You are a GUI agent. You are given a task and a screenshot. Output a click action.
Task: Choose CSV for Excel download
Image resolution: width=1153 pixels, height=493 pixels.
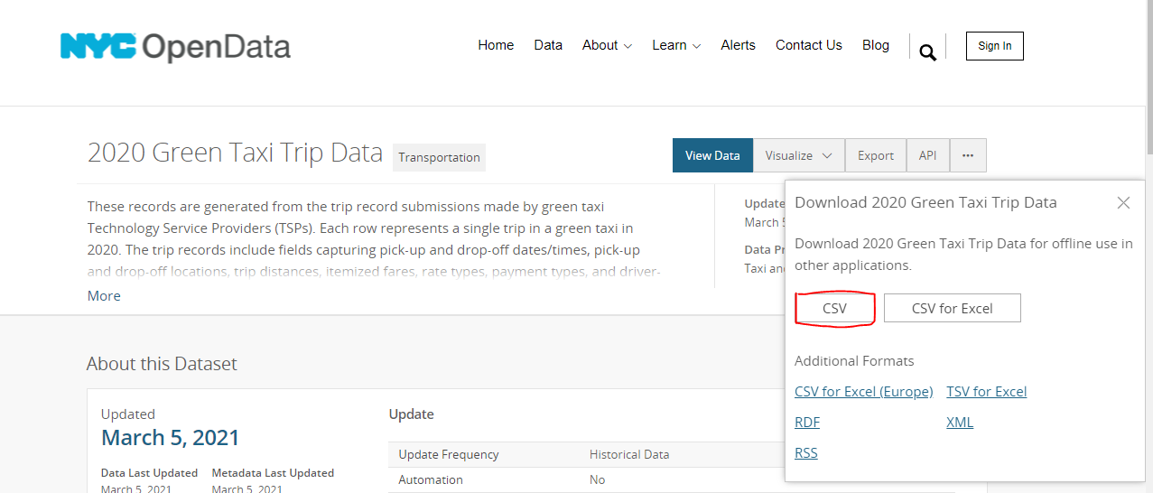pyautogui.click(x=953, y=308)
